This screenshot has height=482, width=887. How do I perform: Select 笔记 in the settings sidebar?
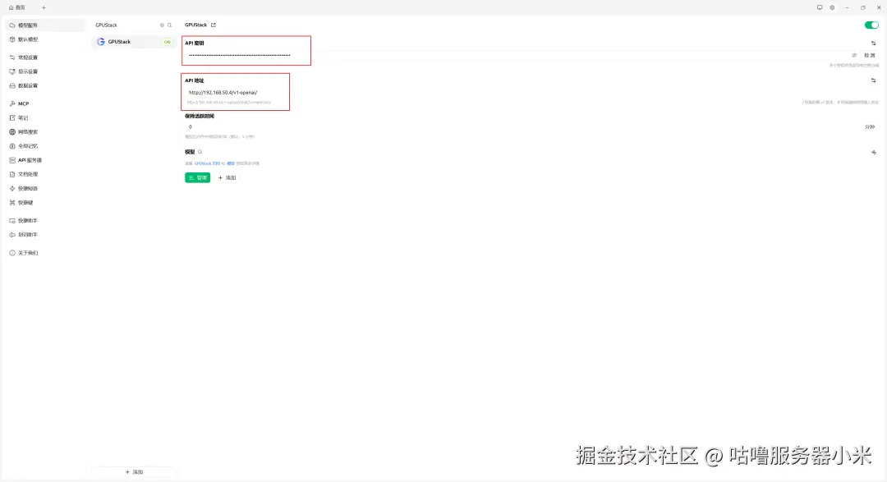[44, 118]
